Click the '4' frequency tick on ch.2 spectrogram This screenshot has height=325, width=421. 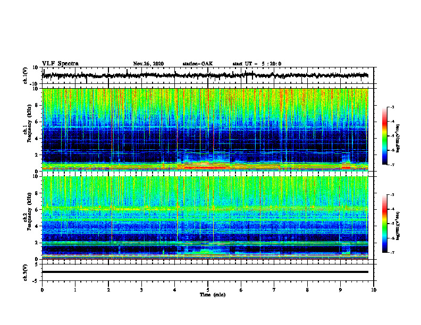coord(37,226)
